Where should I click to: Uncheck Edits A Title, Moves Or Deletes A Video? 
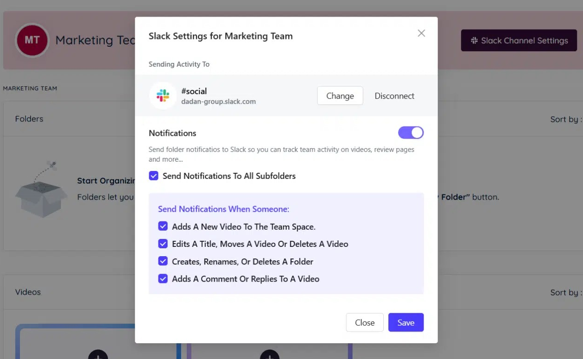point(163,244)
